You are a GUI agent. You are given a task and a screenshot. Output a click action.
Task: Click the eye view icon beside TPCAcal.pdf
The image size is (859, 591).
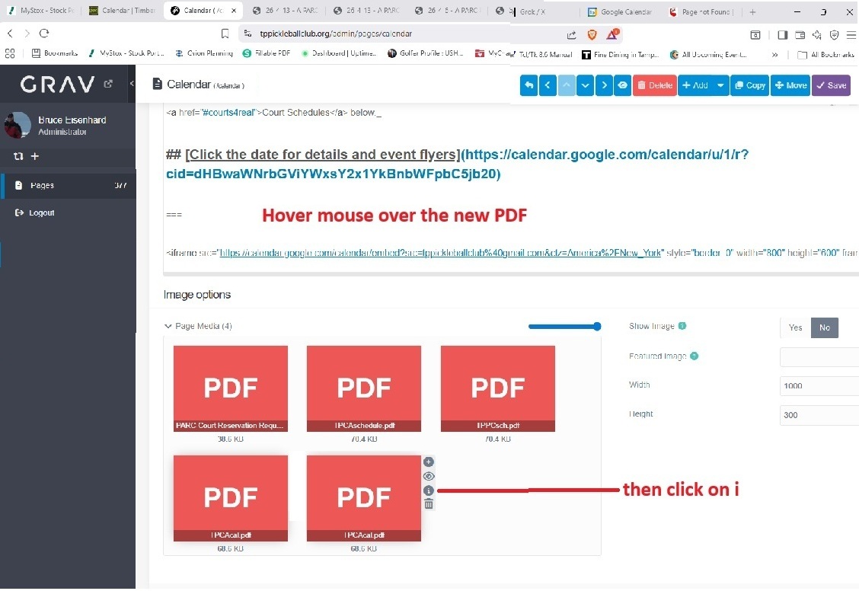pos(429,476)
